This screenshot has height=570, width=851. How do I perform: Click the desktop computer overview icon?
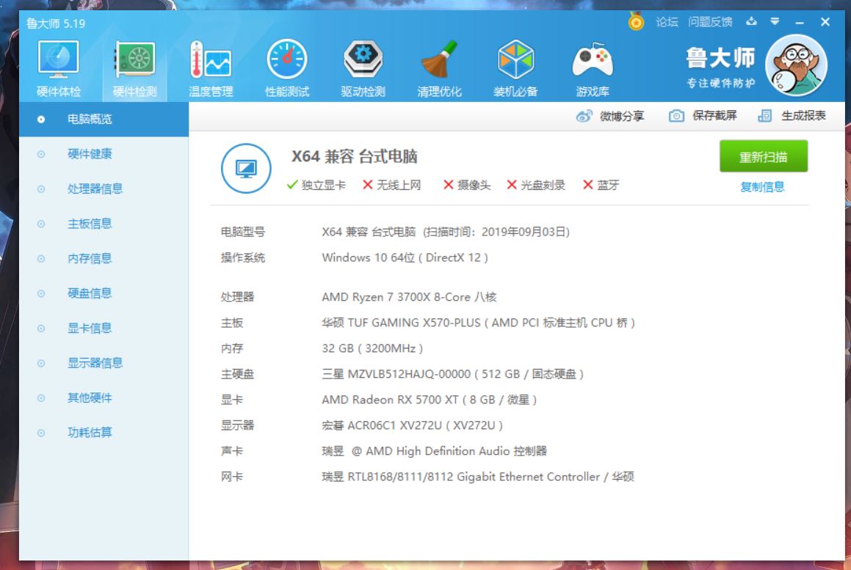click(246, 168)
